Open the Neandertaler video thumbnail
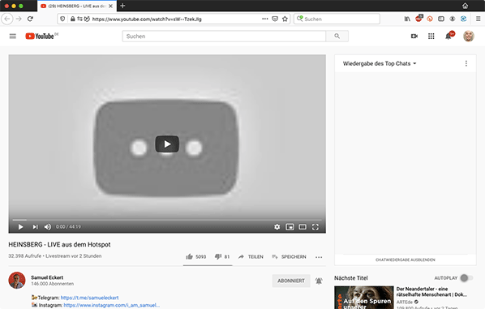The width and height of the screenshot is (485, 309). coord(363,298)
